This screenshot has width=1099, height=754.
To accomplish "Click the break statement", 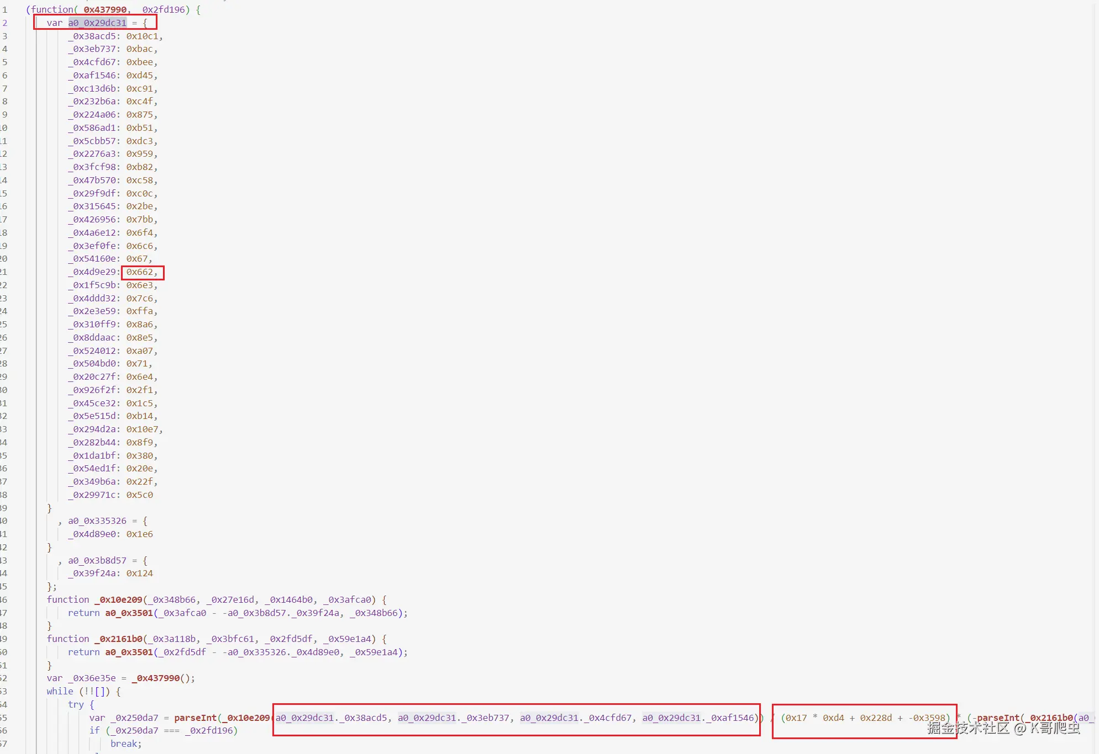I will 126,744.
